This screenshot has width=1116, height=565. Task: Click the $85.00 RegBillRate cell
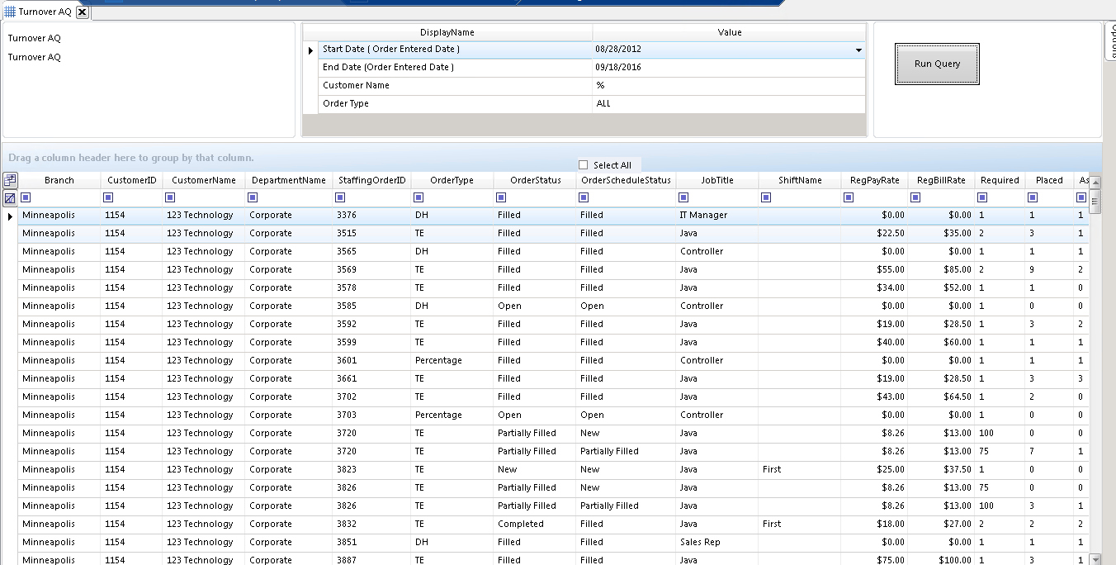pyautogui.click(x=941, y=269)
